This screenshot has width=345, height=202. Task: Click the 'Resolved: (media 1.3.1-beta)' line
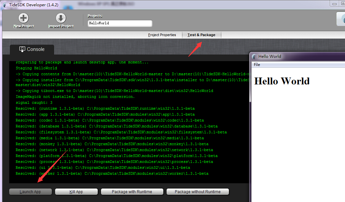(x=110, y=138)
